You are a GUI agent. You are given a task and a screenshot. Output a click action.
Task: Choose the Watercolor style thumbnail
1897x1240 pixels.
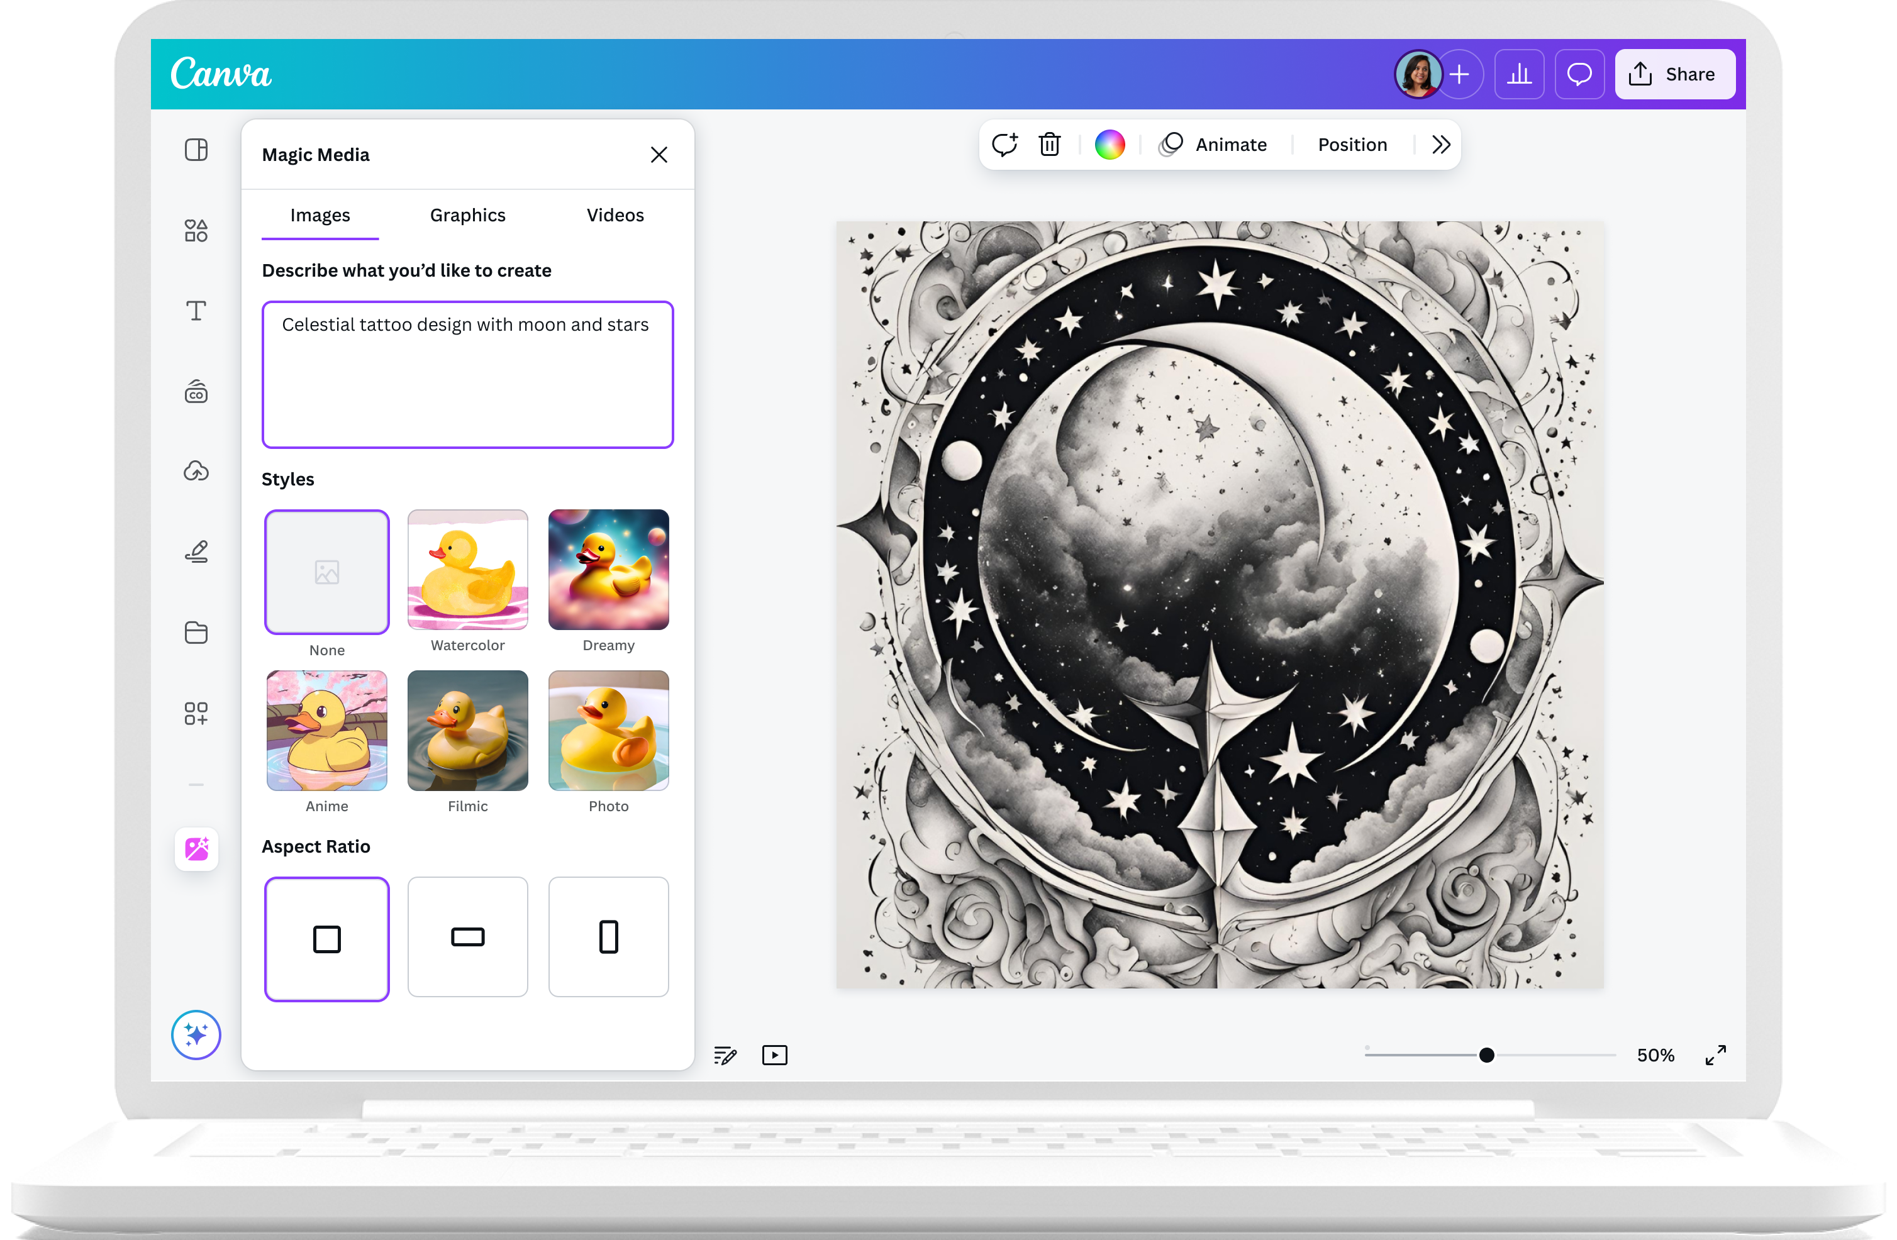pyautogui.click(x=468, y=570)
